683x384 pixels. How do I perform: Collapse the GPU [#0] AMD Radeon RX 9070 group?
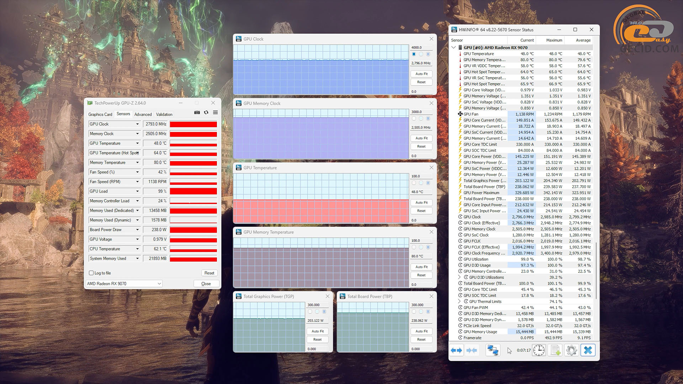click(454, 48)
